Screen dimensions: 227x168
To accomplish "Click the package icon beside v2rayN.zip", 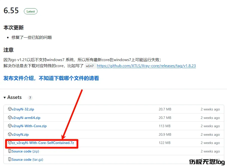I will point(10,134).
